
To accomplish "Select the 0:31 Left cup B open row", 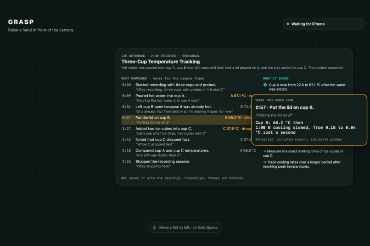I will (186, 109).
